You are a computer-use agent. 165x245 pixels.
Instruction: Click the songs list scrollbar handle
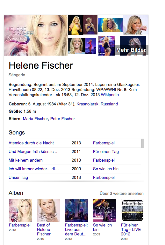[x=142, y=143]
